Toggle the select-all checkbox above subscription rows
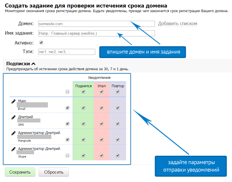The image size is (232, 182). (x=68, y=91)
